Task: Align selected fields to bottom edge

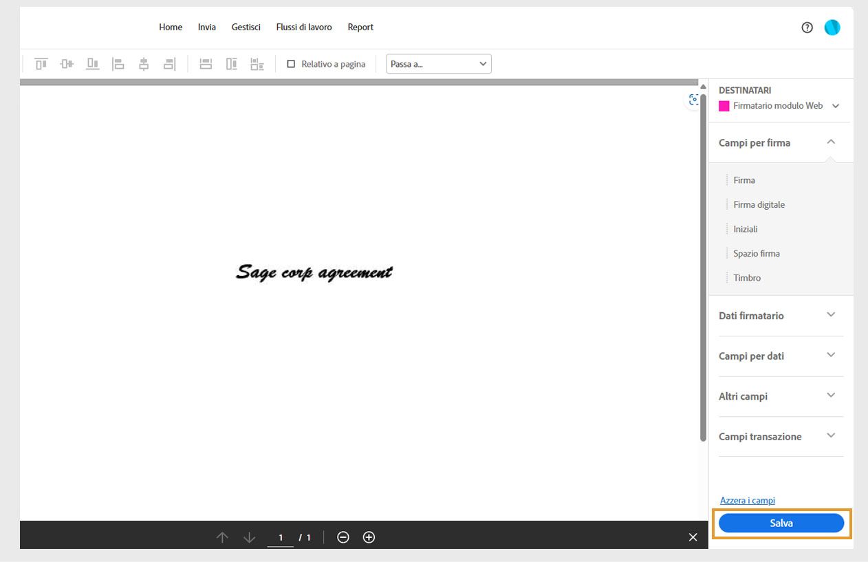Action: point(92,64)
